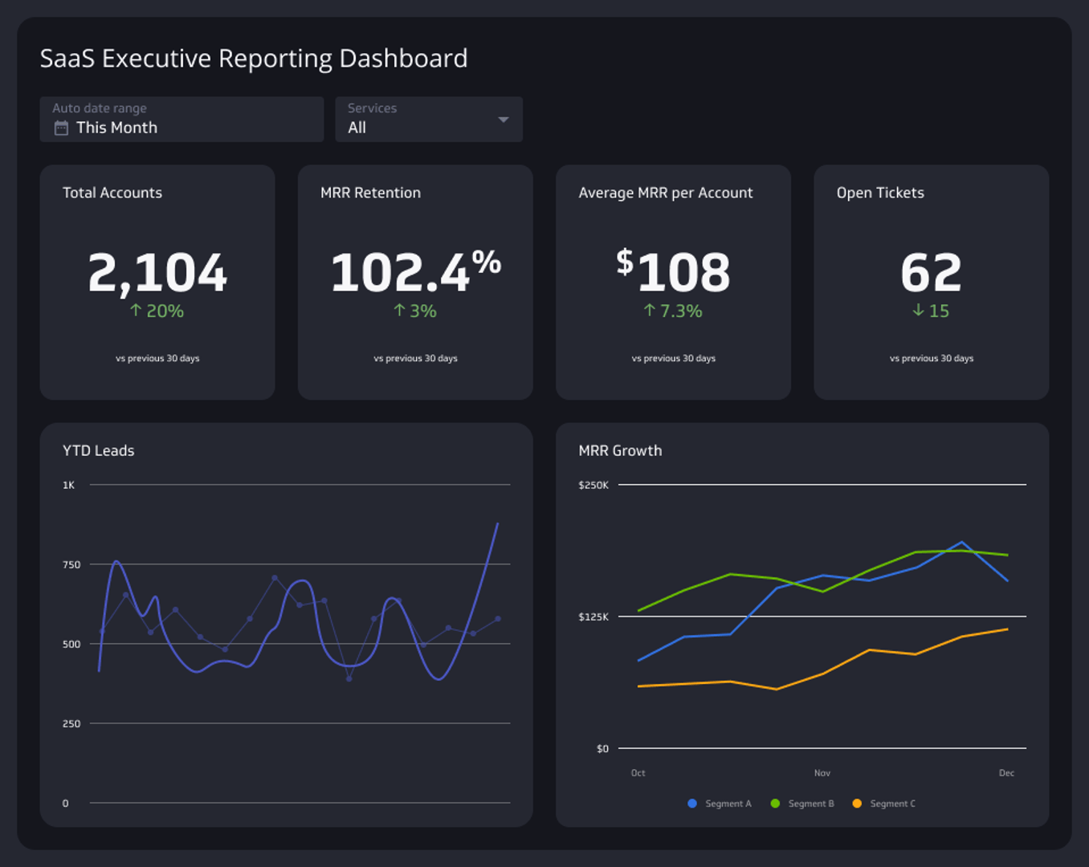
Task: Click the up arrow beside 7.3%
Action: point(650,311)
